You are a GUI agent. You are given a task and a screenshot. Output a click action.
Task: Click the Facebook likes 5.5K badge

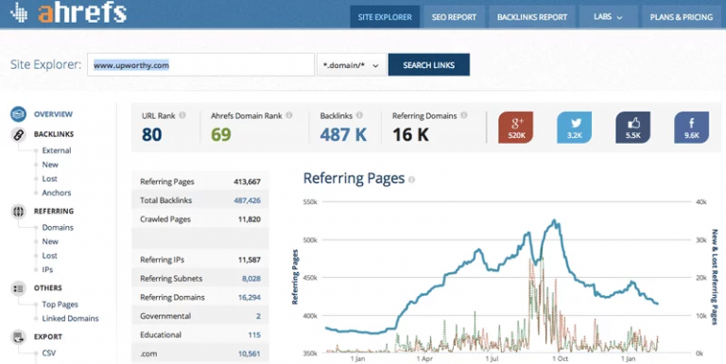pos(633,128)
